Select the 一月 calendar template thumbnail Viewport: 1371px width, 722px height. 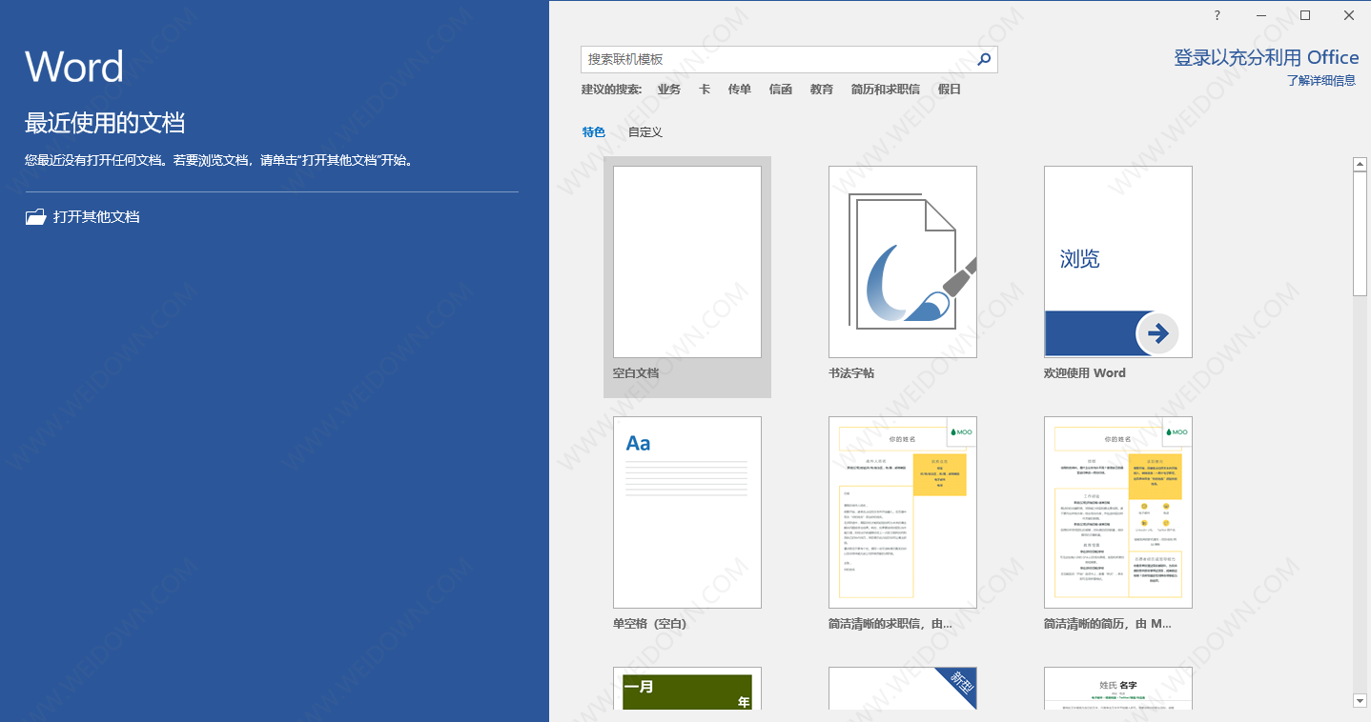click(687, 689)
